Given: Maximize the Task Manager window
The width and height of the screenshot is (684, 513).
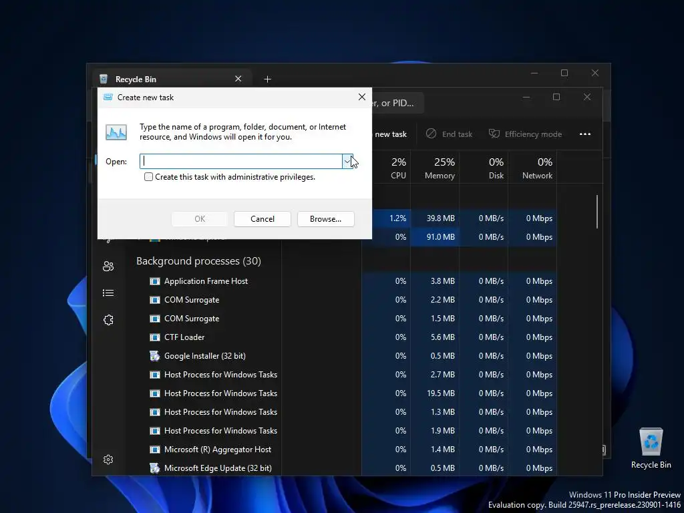Looking at the screenshot, I should [556, 97].
